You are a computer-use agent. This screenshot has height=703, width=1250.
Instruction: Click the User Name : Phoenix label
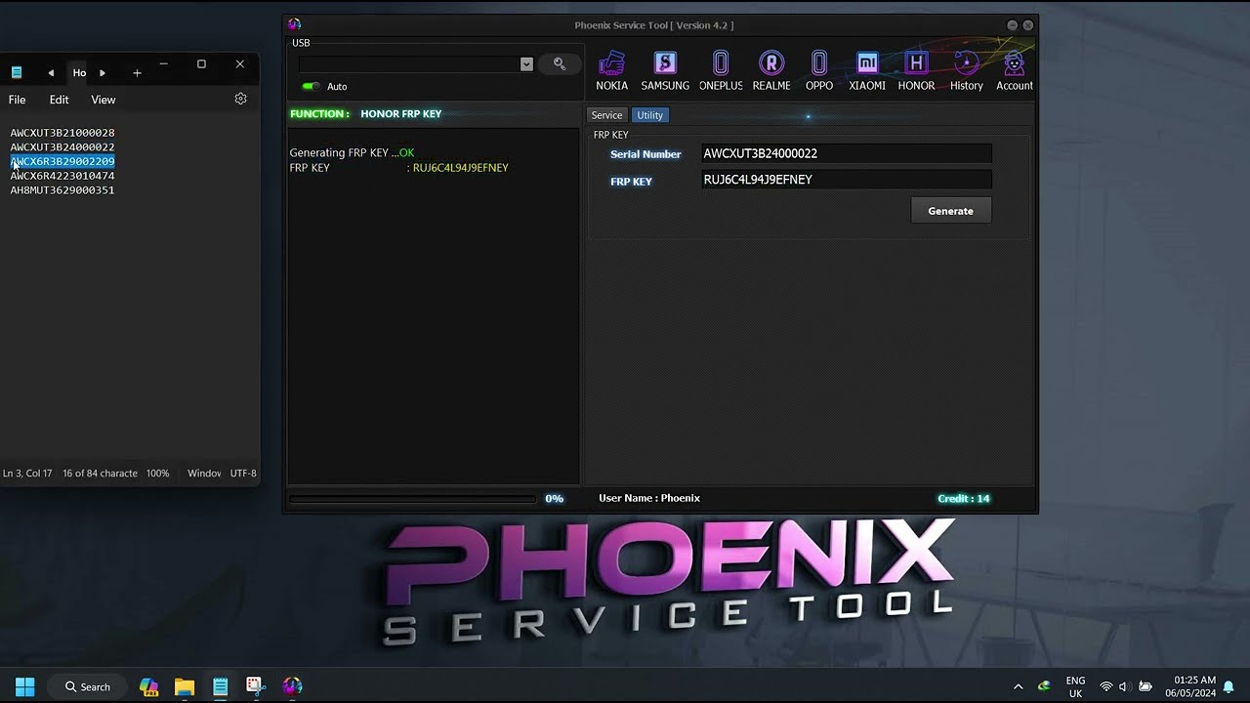(x=649, y=498)
